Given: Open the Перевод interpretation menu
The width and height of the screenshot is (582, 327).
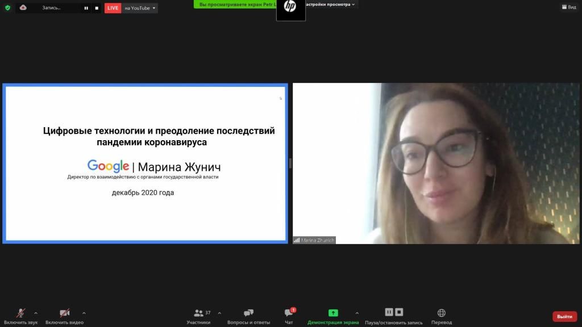Looking at the screenshot, I should (441, 317).
